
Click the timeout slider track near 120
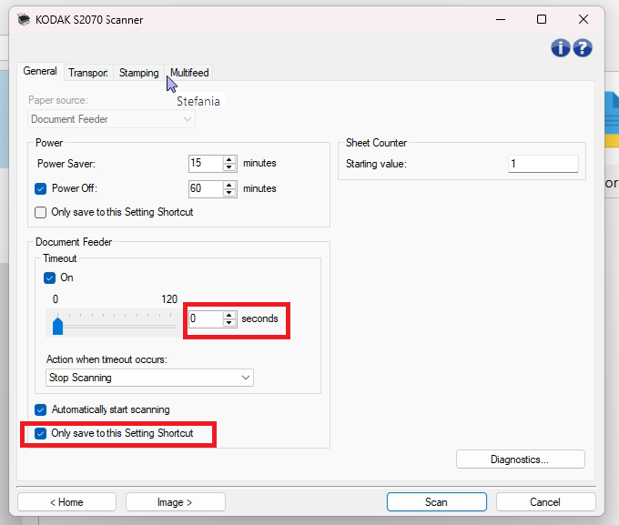click(171, 327)
